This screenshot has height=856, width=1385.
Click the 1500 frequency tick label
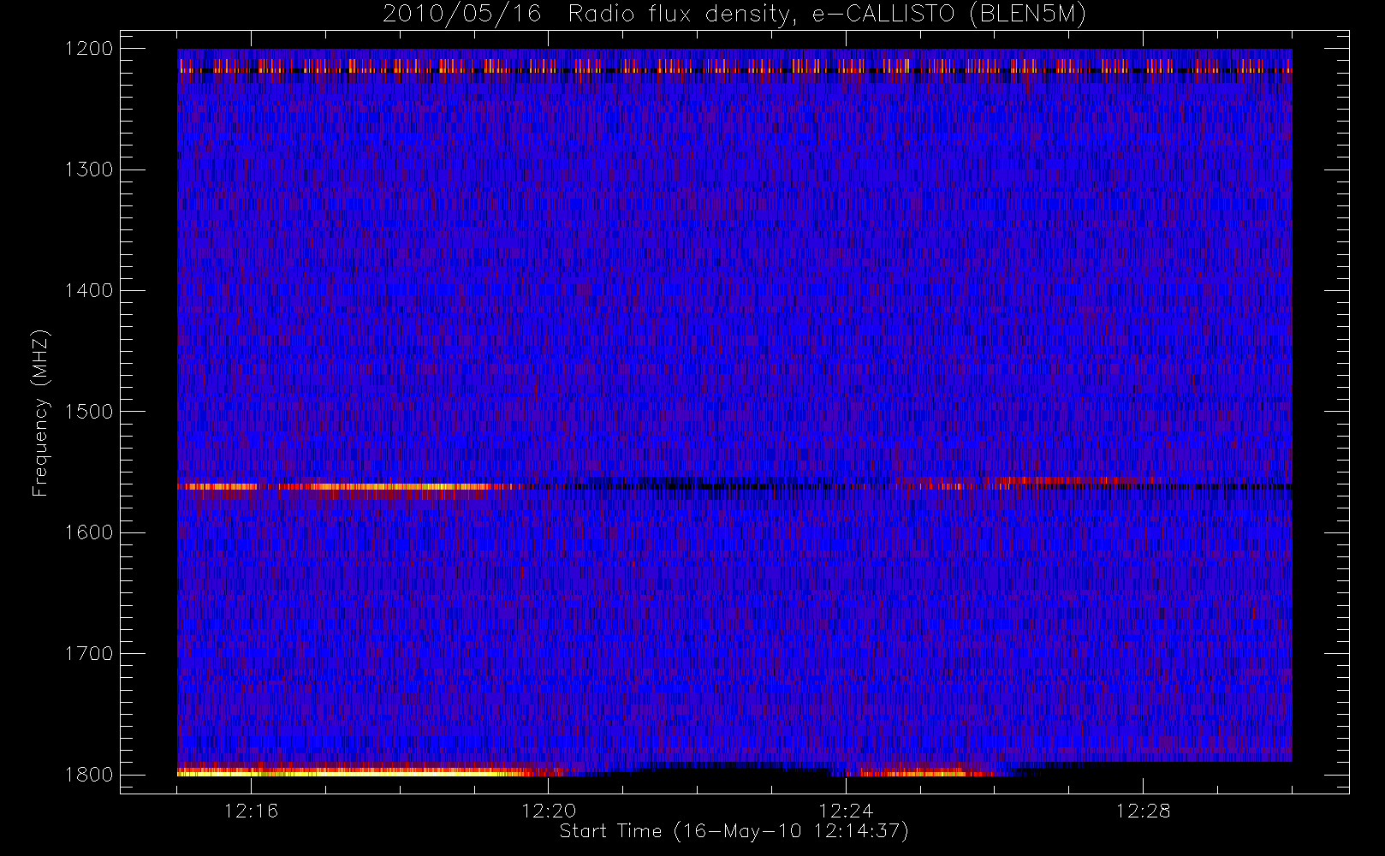point(89,412)
